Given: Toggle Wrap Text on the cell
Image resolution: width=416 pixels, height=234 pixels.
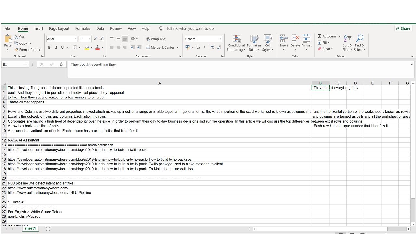Looking at the screenshot, I should coord(156,39).
